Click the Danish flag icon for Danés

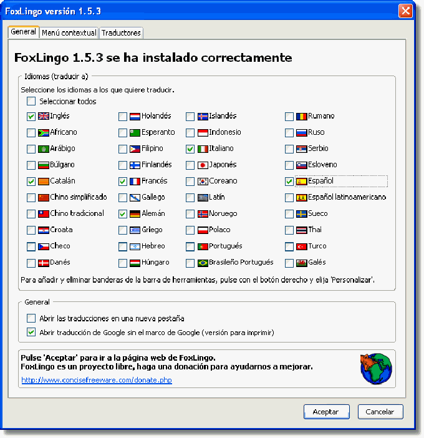coord(43,263)
